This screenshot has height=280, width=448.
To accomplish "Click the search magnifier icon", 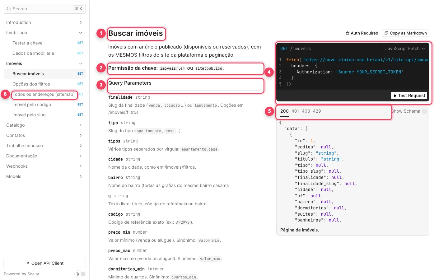I will (9, 9).
